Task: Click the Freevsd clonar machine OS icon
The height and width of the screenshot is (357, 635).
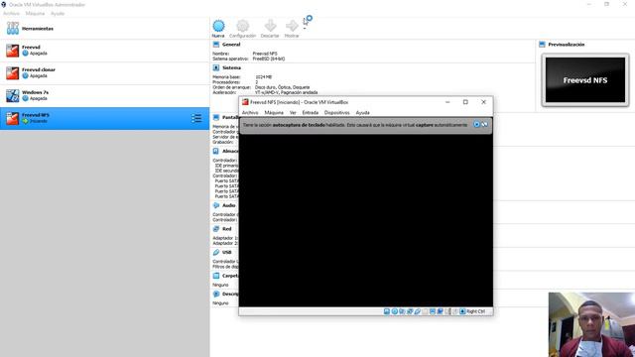Action: [13, 73]
